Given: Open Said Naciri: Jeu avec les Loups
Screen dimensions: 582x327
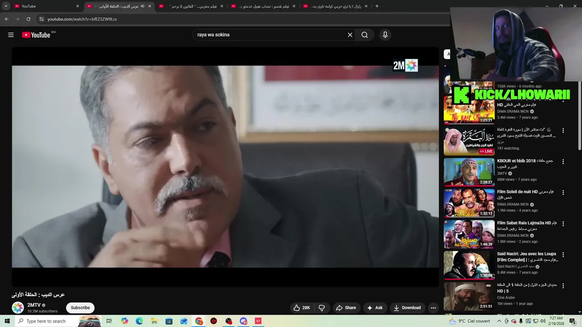Looking at the screenshot, I should tap(527, 257).
